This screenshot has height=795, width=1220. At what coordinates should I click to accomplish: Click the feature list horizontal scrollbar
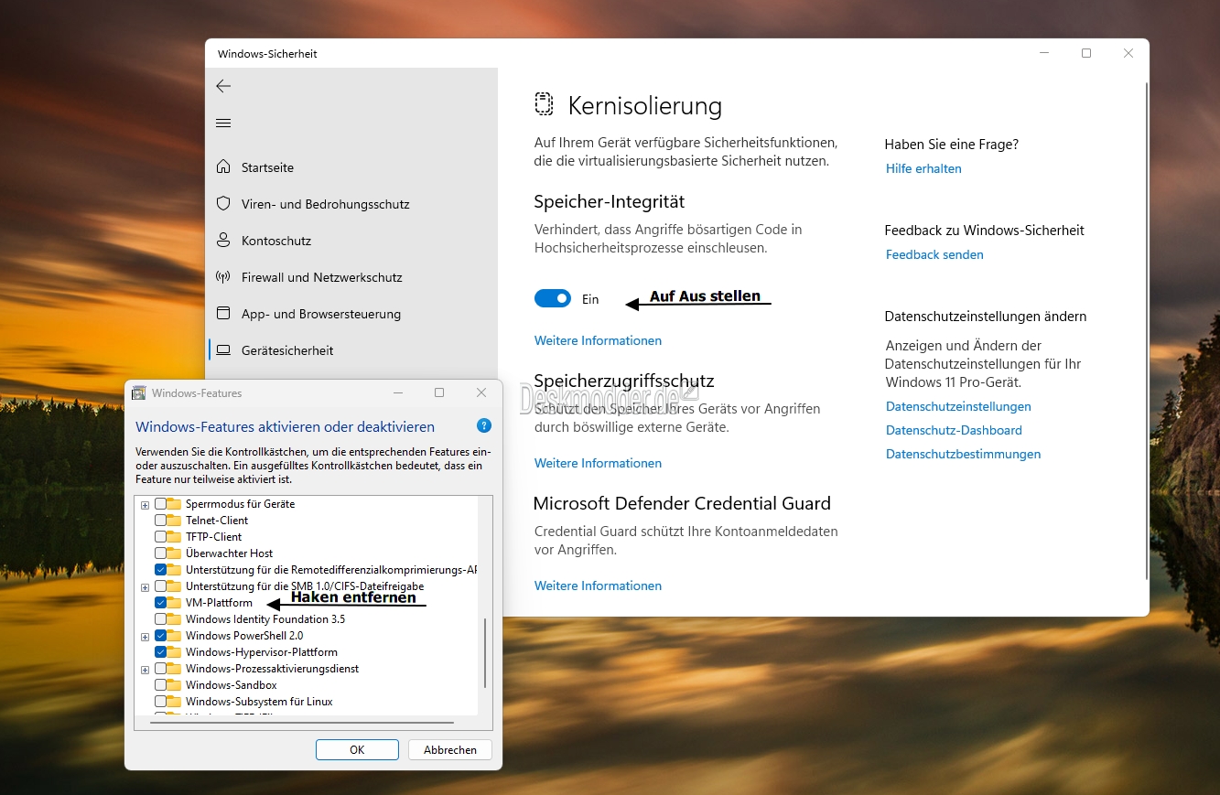302,722
